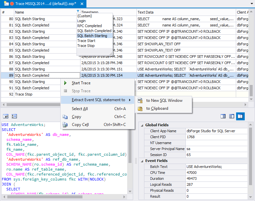Click the Start Trace green play icon
Viewport: 255px width, 201px height.
coord(65,83)
